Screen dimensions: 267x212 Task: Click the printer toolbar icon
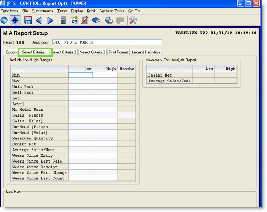(x=109, y=20)
